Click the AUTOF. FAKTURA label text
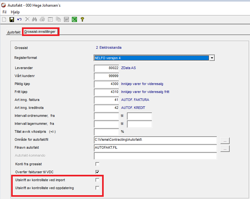250x199 pixels. pyautogui.click(x=135, y=100)
